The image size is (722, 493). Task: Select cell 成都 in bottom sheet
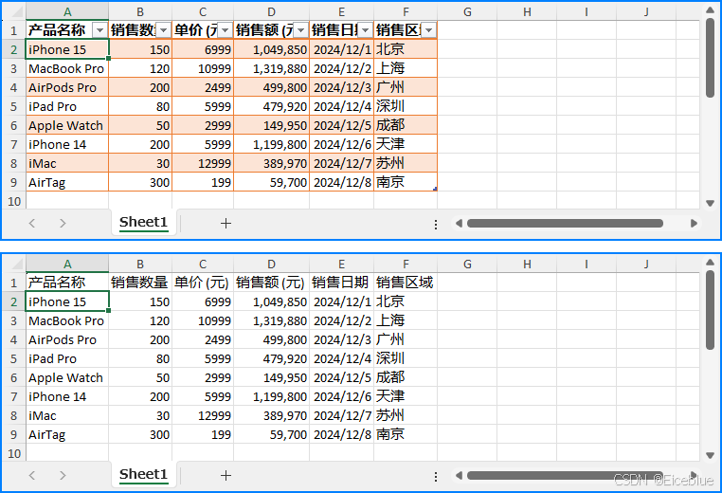tap(406, 377)
